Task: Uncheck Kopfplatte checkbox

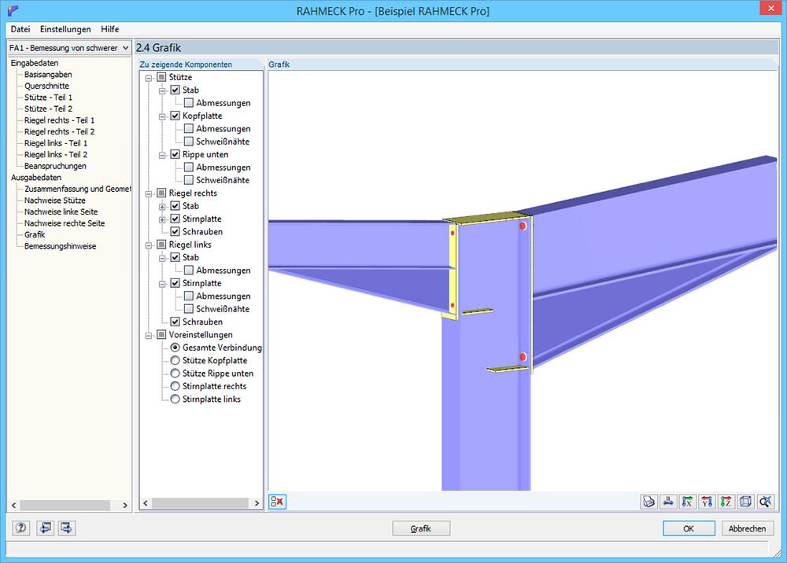Action: (175, 116)
